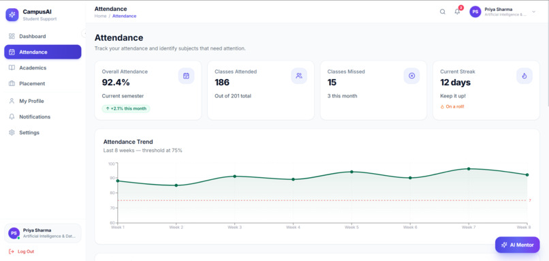Open My Profile in the sidebar
The width and height of the screenshot is (549, 261).
tap(43, 101)
